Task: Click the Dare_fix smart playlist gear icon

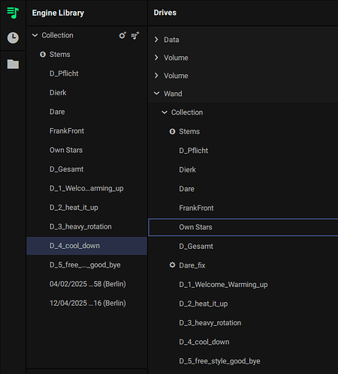Action: pyautogui.click(x=172, y=265)
